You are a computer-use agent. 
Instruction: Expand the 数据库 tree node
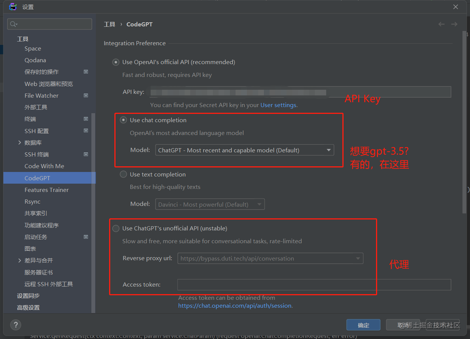[x=20, y=143]
